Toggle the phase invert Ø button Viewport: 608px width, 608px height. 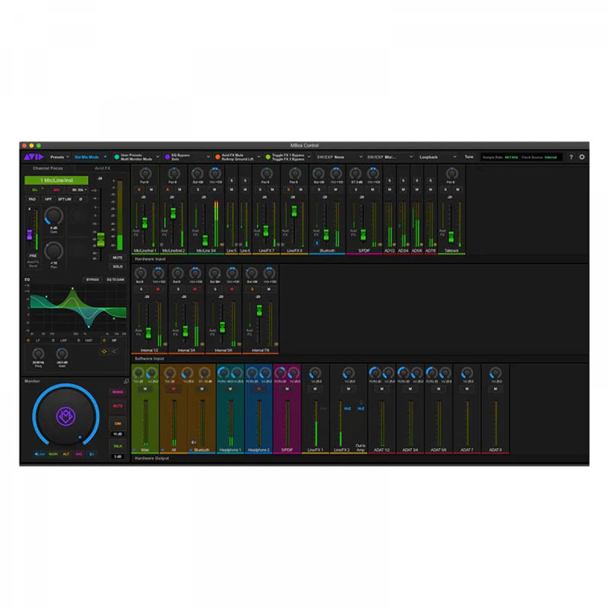point(81,199)
